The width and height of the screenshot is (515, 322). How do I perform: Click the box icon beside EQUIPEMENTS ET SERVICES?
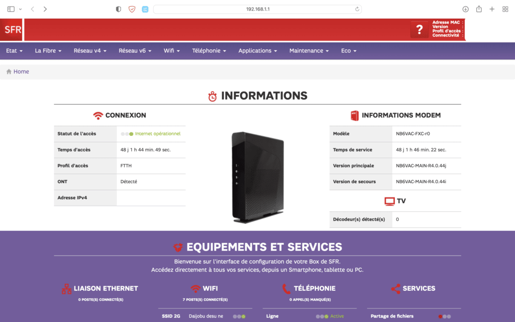pyautogui.click(x=178, y=248)
